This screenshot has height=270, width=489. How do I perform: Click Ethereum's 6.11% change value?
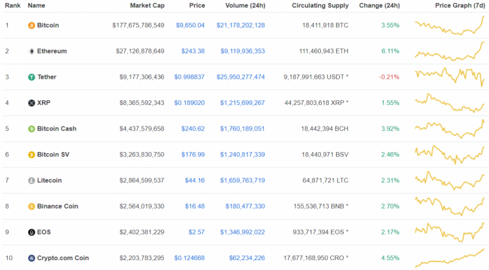pos(391,51)
